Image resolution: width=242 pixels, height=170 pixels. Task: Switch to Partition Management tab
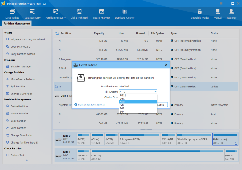coord(17,23)
